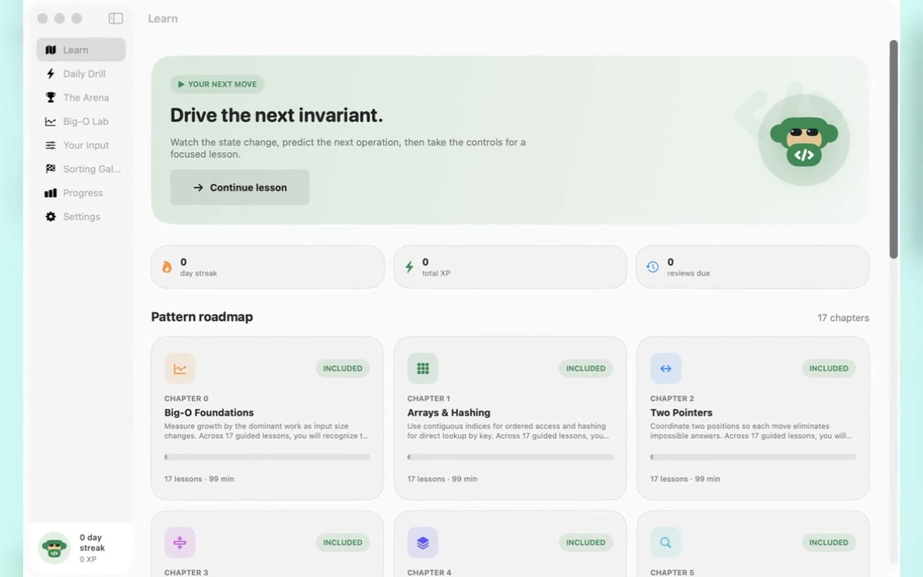Open the Two Pointers chapter title

(x=681, y=413)
